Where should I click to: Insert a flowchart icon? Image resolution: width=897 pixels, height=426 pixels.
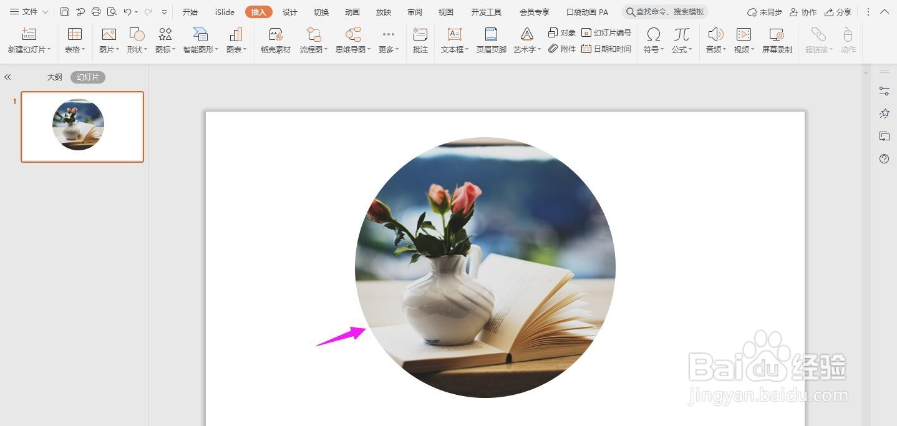(314, 34)
